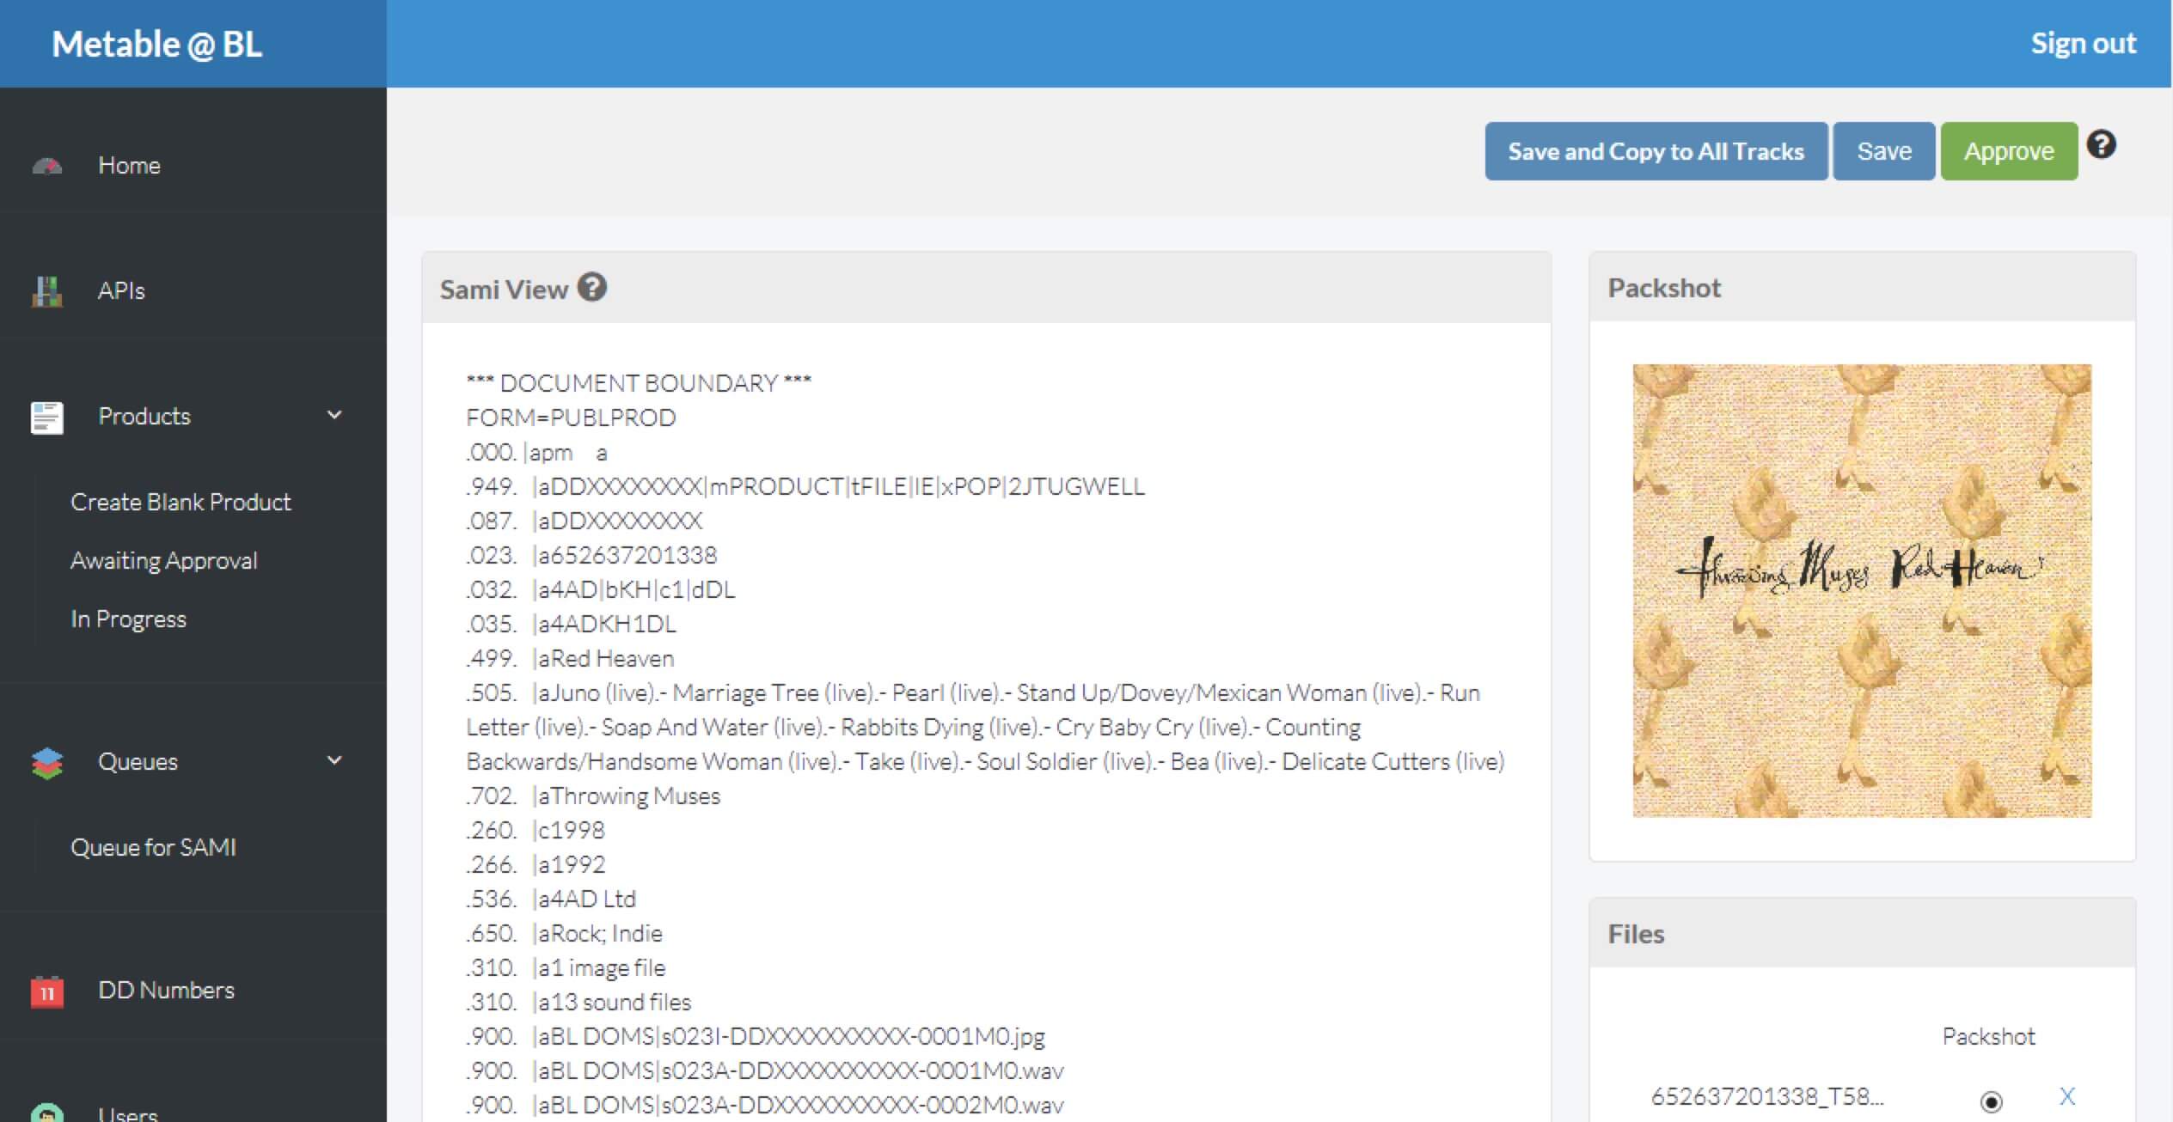
Task: Click the '.023. |a652637201338' line
Action: tap(591, 555)
